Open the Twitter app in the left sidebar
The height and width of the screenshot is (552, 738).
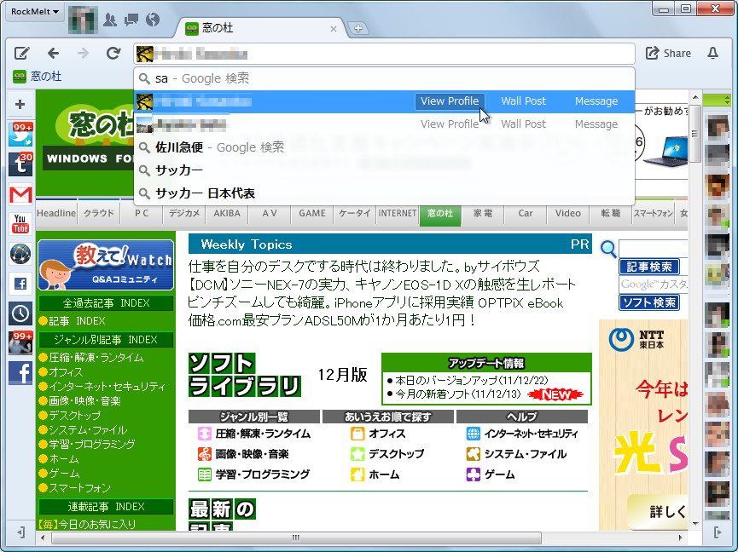pyautogui.click(x=20, y=134)
